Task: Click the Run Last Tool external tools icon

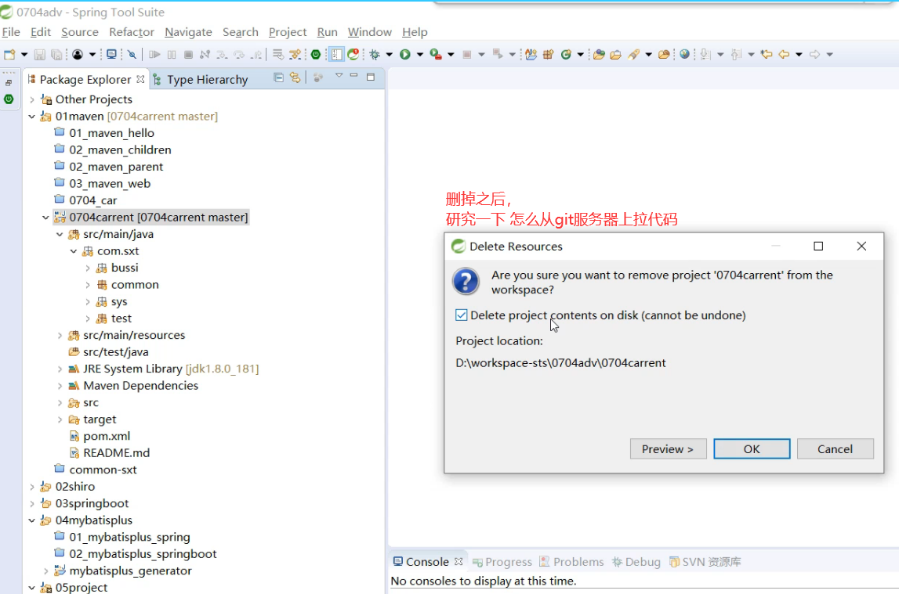Action: (436, 54)
